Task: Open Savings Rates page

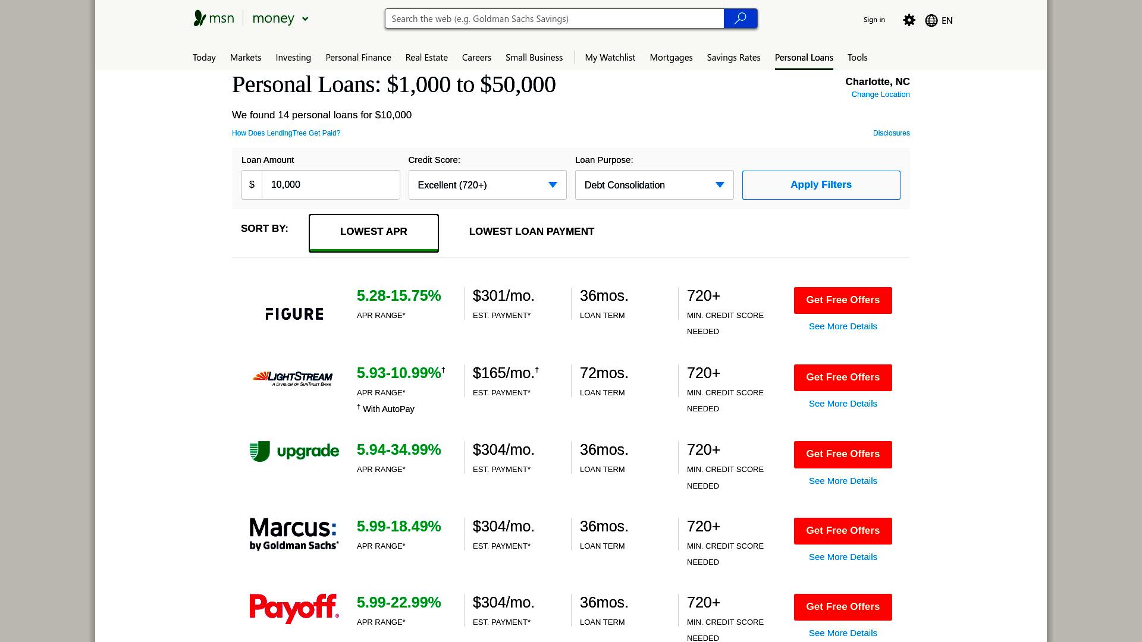Action: (733, 58)
